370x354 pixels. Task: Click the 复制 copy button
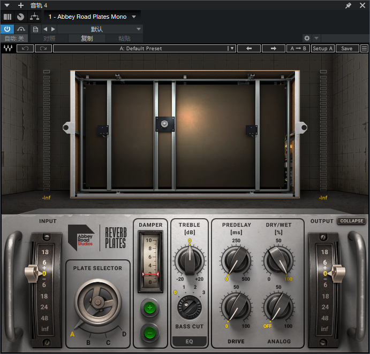(x=87, y=38)
